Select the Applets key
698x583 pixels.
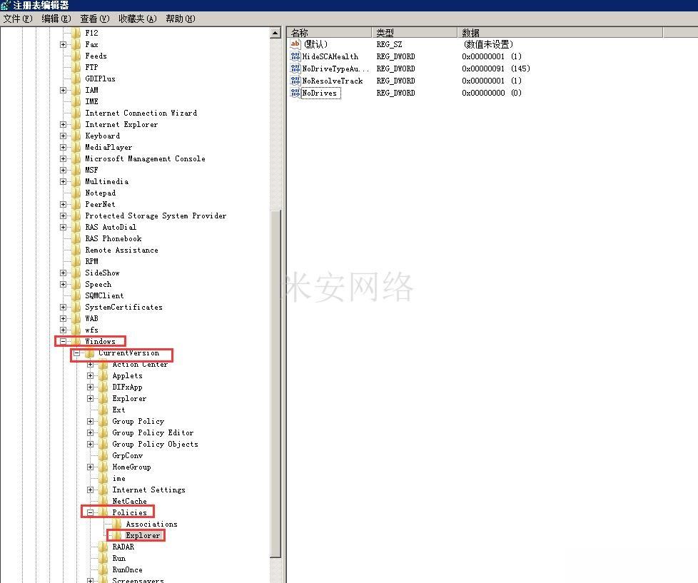(x=127, y=375)
